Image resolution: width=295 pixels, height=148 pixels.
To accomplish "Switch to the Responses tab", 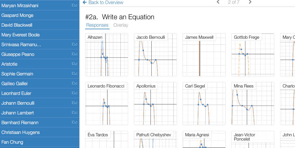I will (x=97, y=25).
